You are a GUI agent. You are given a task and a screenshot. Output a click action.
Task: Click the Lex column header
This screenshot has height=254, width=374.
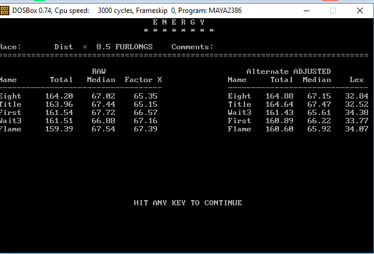[356, 80]
